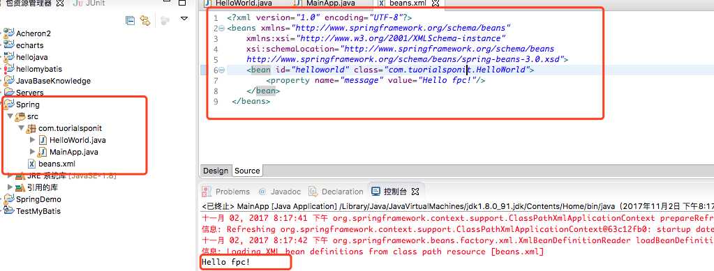Click the Hello fpc! console output
The width and height of the screenshot is (714, 271).
click(x=226, y=263)
